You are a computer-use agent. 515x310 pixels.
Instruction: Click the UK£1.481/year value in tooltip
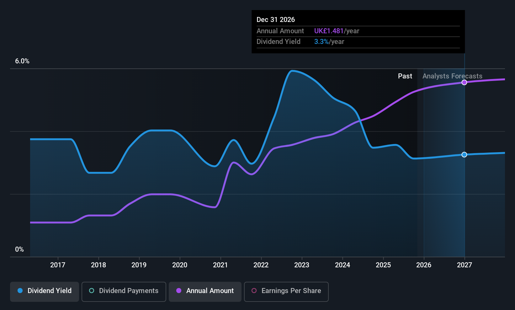pyautogui.click(x=337, y=31)
